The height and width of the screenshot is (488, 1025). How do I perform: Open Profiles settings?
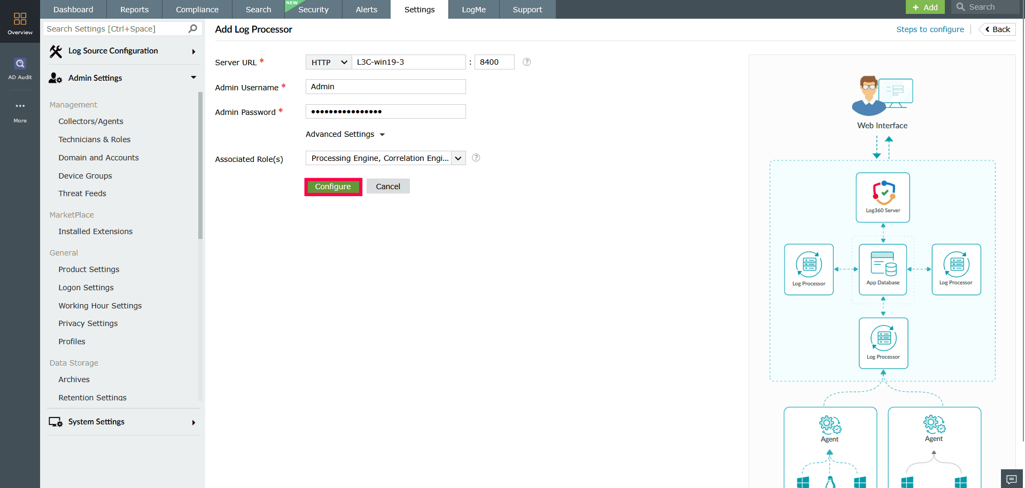(72, 342)
